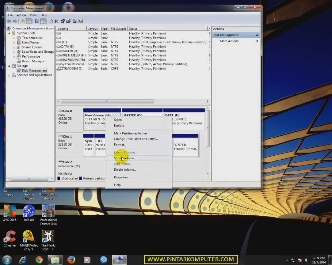Screen dimensions: 332x265
Task: Click the Layout column header
Action: [x=93, y=29]
